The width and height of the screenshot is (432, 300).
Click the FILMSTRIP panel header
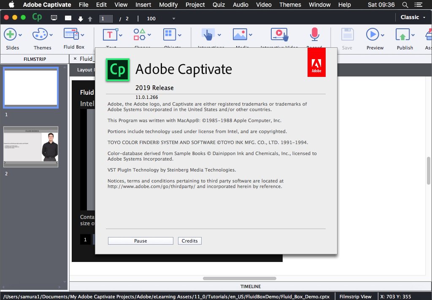pyautogui.click(x=35, y=59)
